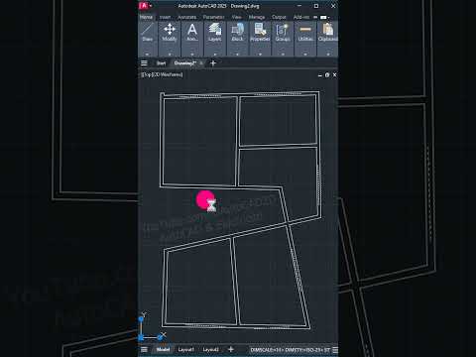Open the Utilities panel measure icon

[x=305, y=29]
